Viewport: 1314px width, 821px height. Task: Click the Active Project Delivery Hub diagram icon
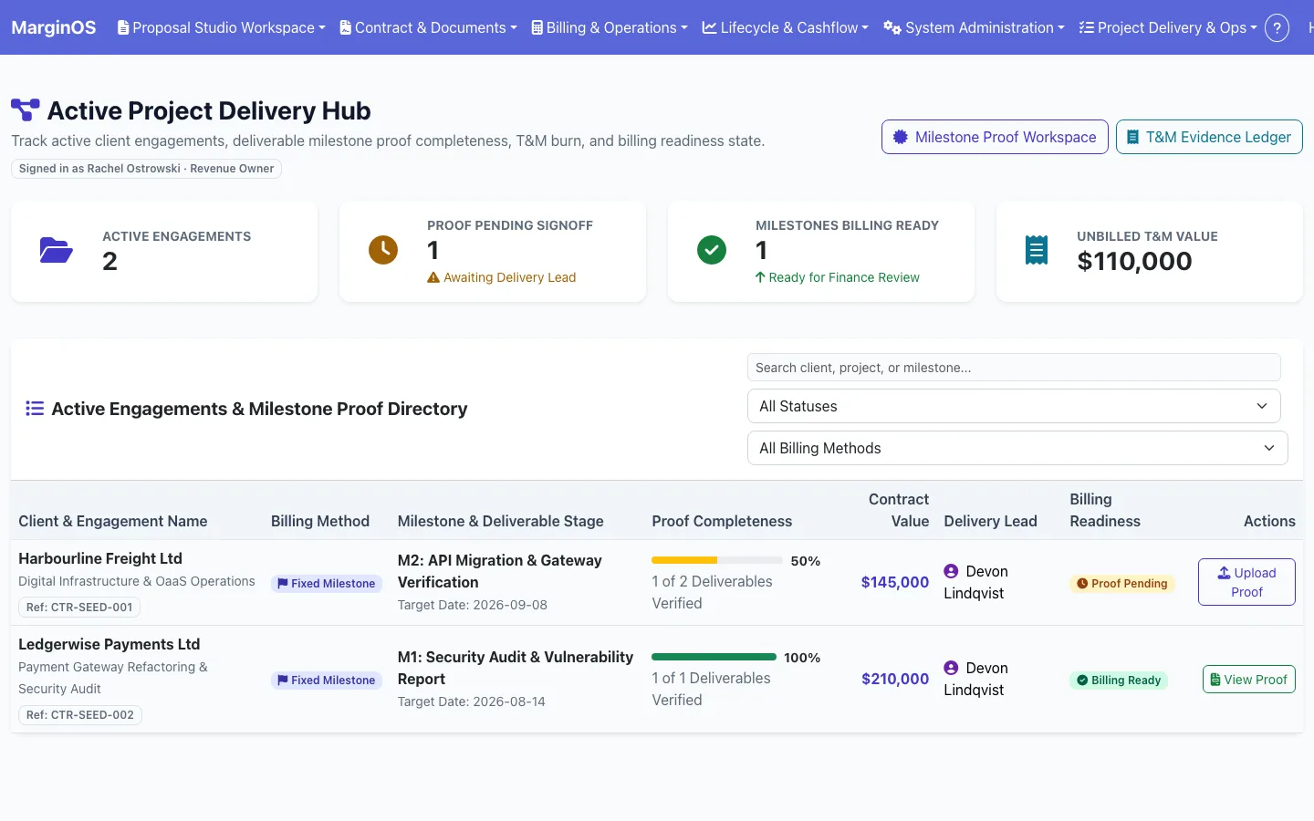(x=25, y=109)
